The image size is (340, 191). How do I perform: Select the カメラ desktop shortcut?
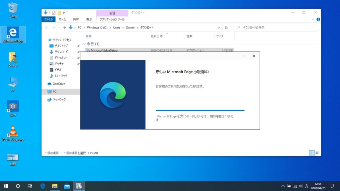13,108
